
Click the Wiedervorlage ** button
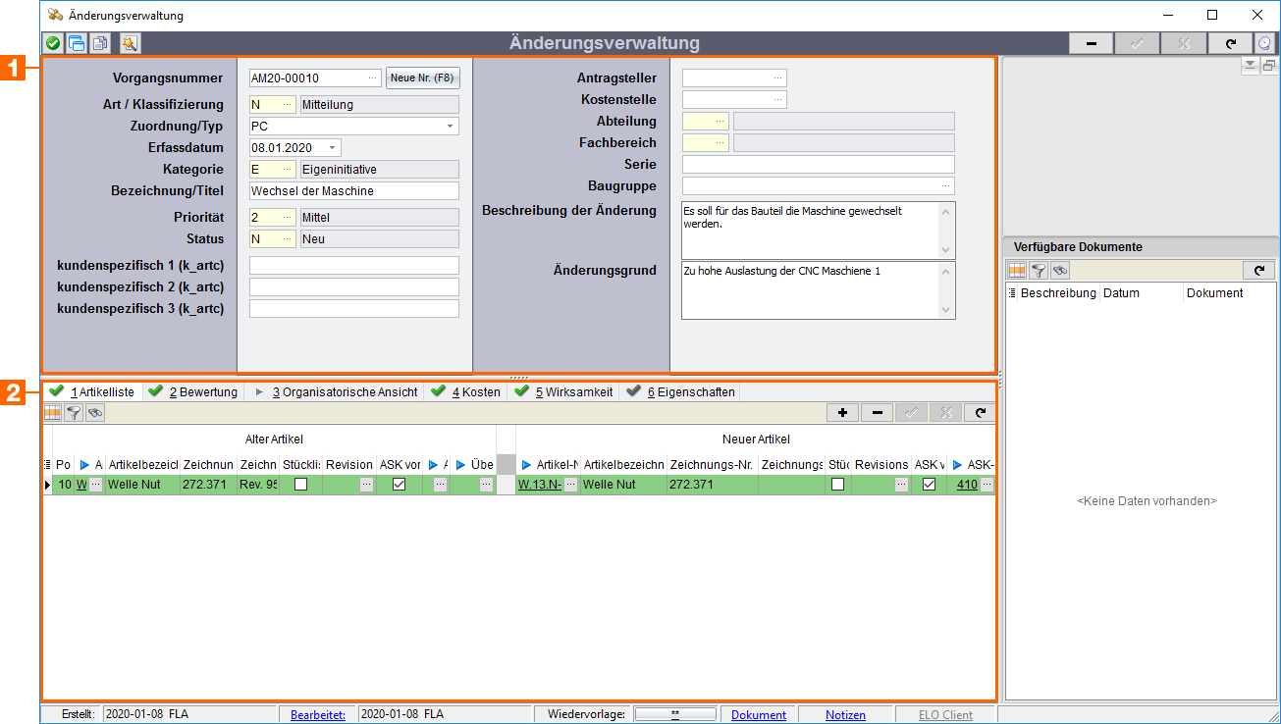[x=675, y=714]
